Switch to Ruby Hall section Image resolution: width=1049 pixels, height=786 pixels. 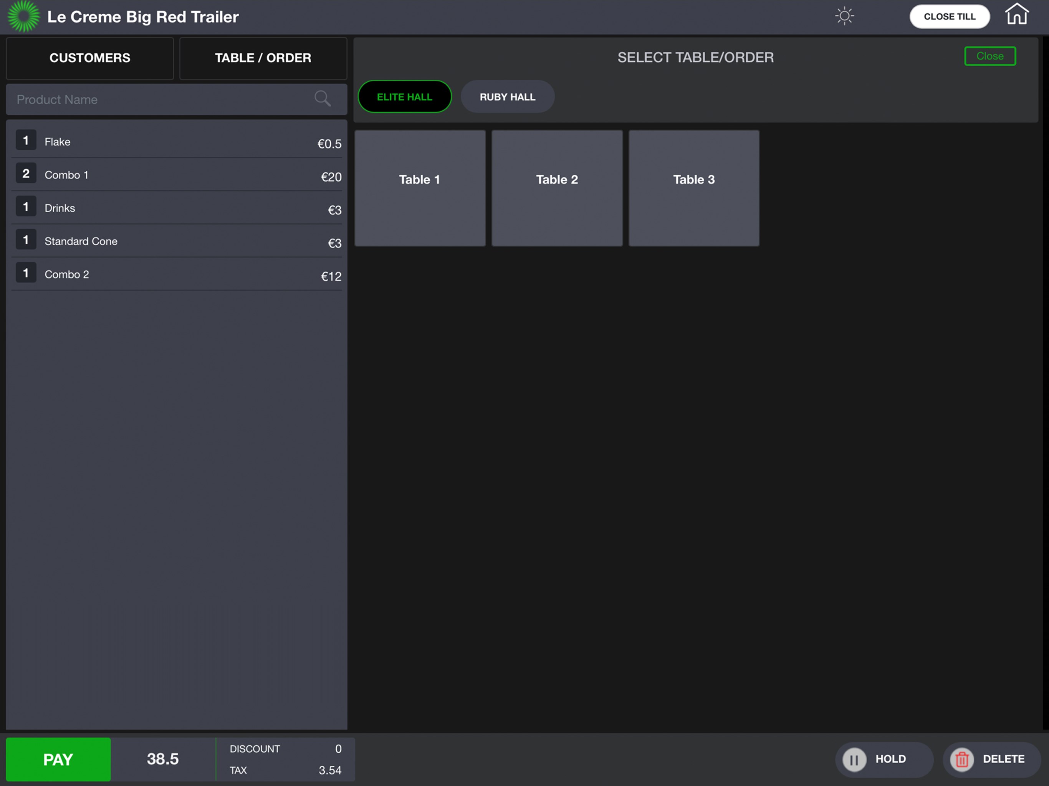[x=507, y=97]
